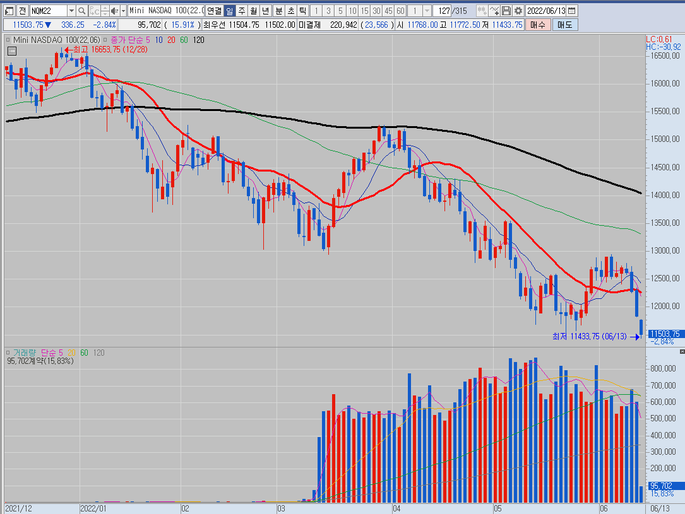685x514 pixels.
Task: Choose interval 60 button
Action: point(400,11)
